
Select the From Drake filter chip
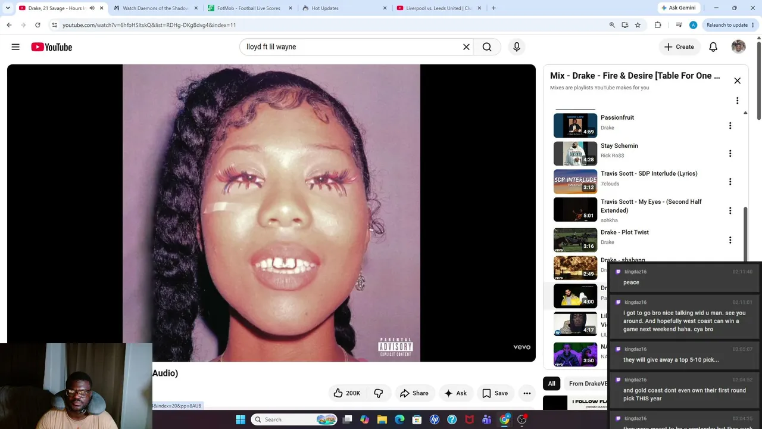(x=586, y=384)
